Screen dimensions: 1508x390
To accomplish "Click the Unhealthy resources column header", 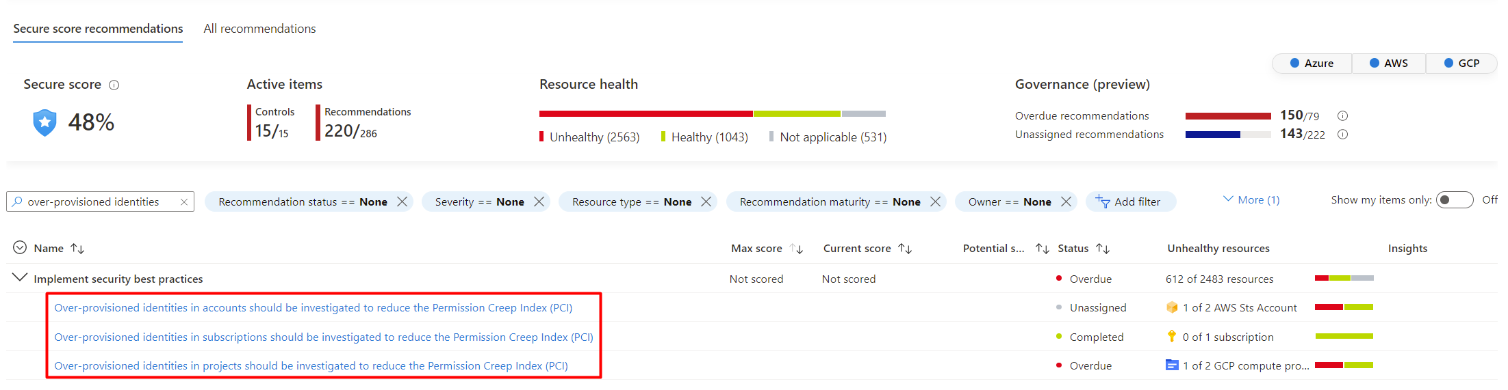I will tap(1218, 249).
